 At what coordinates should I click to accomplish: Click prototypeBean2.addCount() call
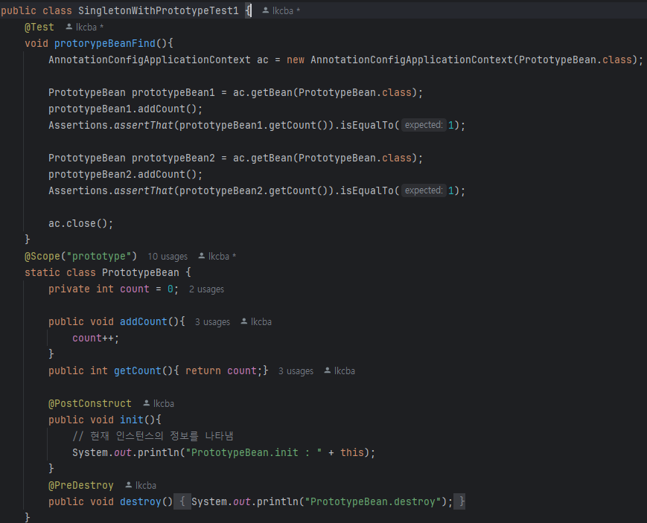tap(125, 175)
